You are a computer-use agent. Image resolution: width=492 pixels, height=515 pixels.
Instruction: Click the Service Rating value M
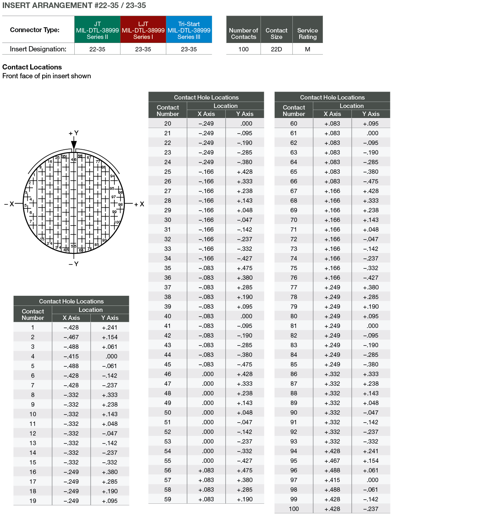[308, 49]
